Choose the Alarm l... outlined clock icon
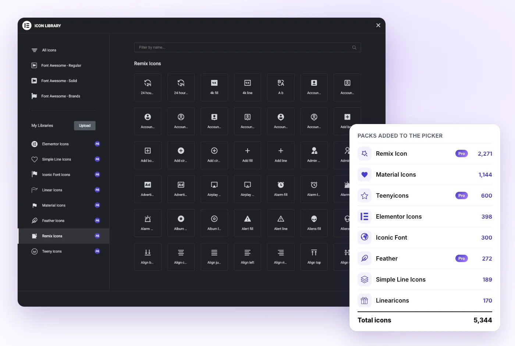This screenshot has width=515, height=346. pyautogui.click(x=314, y=189)
